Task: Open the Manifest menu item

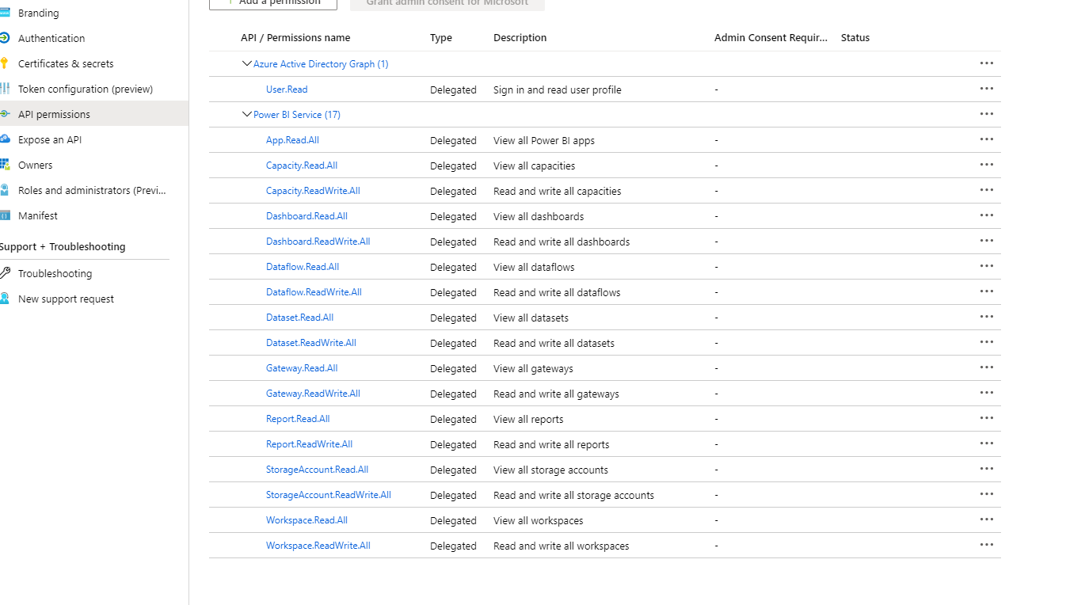Action: pos(38,215)
